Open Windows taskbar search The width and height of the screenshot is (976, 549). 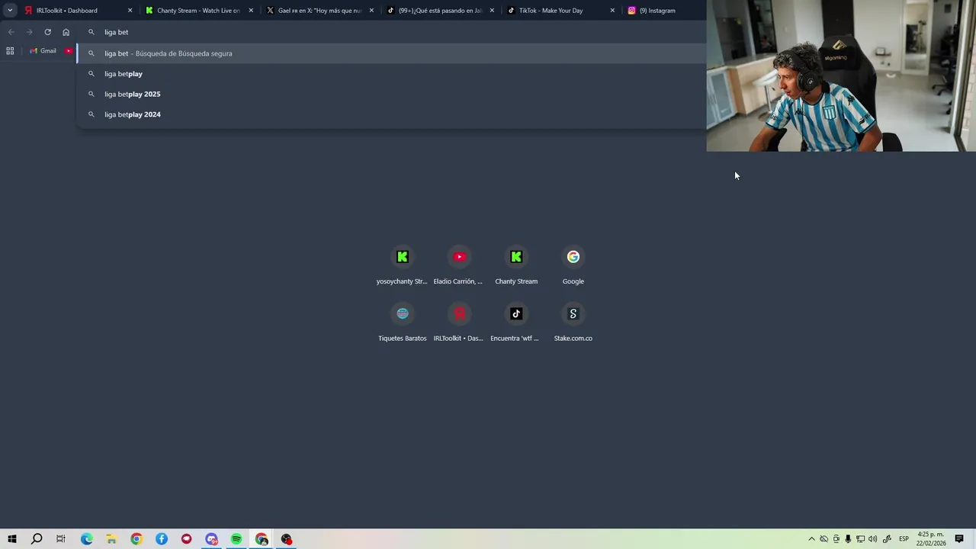37,539
